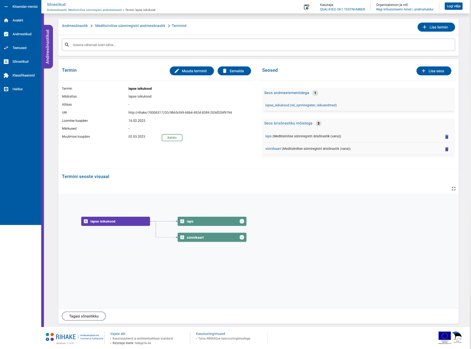The height and width of the screenshot is (349, 471).
Task: Click the clipboard notification icon in header
Action: [x=306, y=7]
